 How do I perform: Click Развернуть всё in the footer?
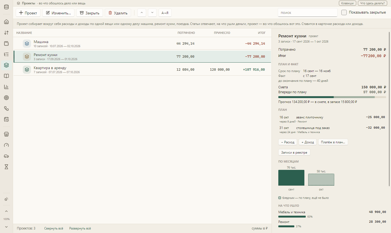(x=80, y=228)
